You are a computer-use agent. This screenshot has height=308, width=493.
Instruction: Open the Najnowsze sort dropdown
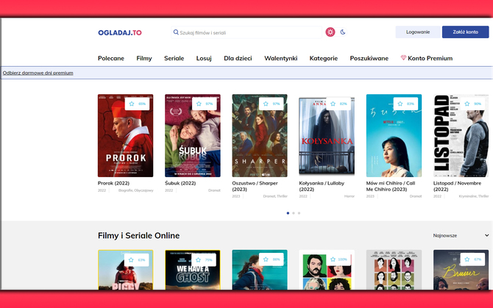[x=461, y=235]
